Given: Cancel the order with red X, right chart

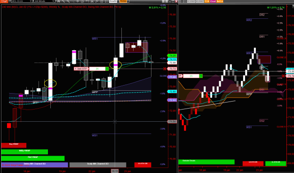Looking at the screenshot, I should click(283, 76).
